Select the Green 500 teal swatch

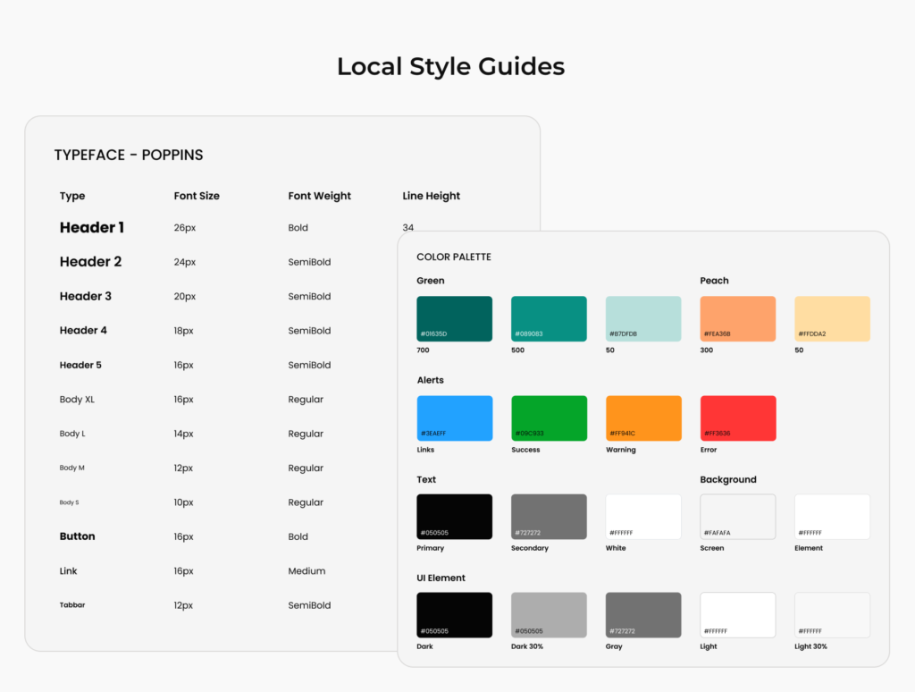pos(549,318)
